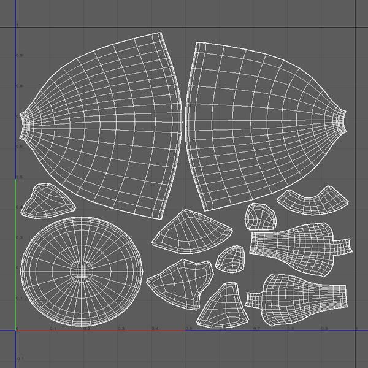Screen dimensions: 368x368
Task: Select irregular notched UV shell right of the circle
Action: point(181,284)
